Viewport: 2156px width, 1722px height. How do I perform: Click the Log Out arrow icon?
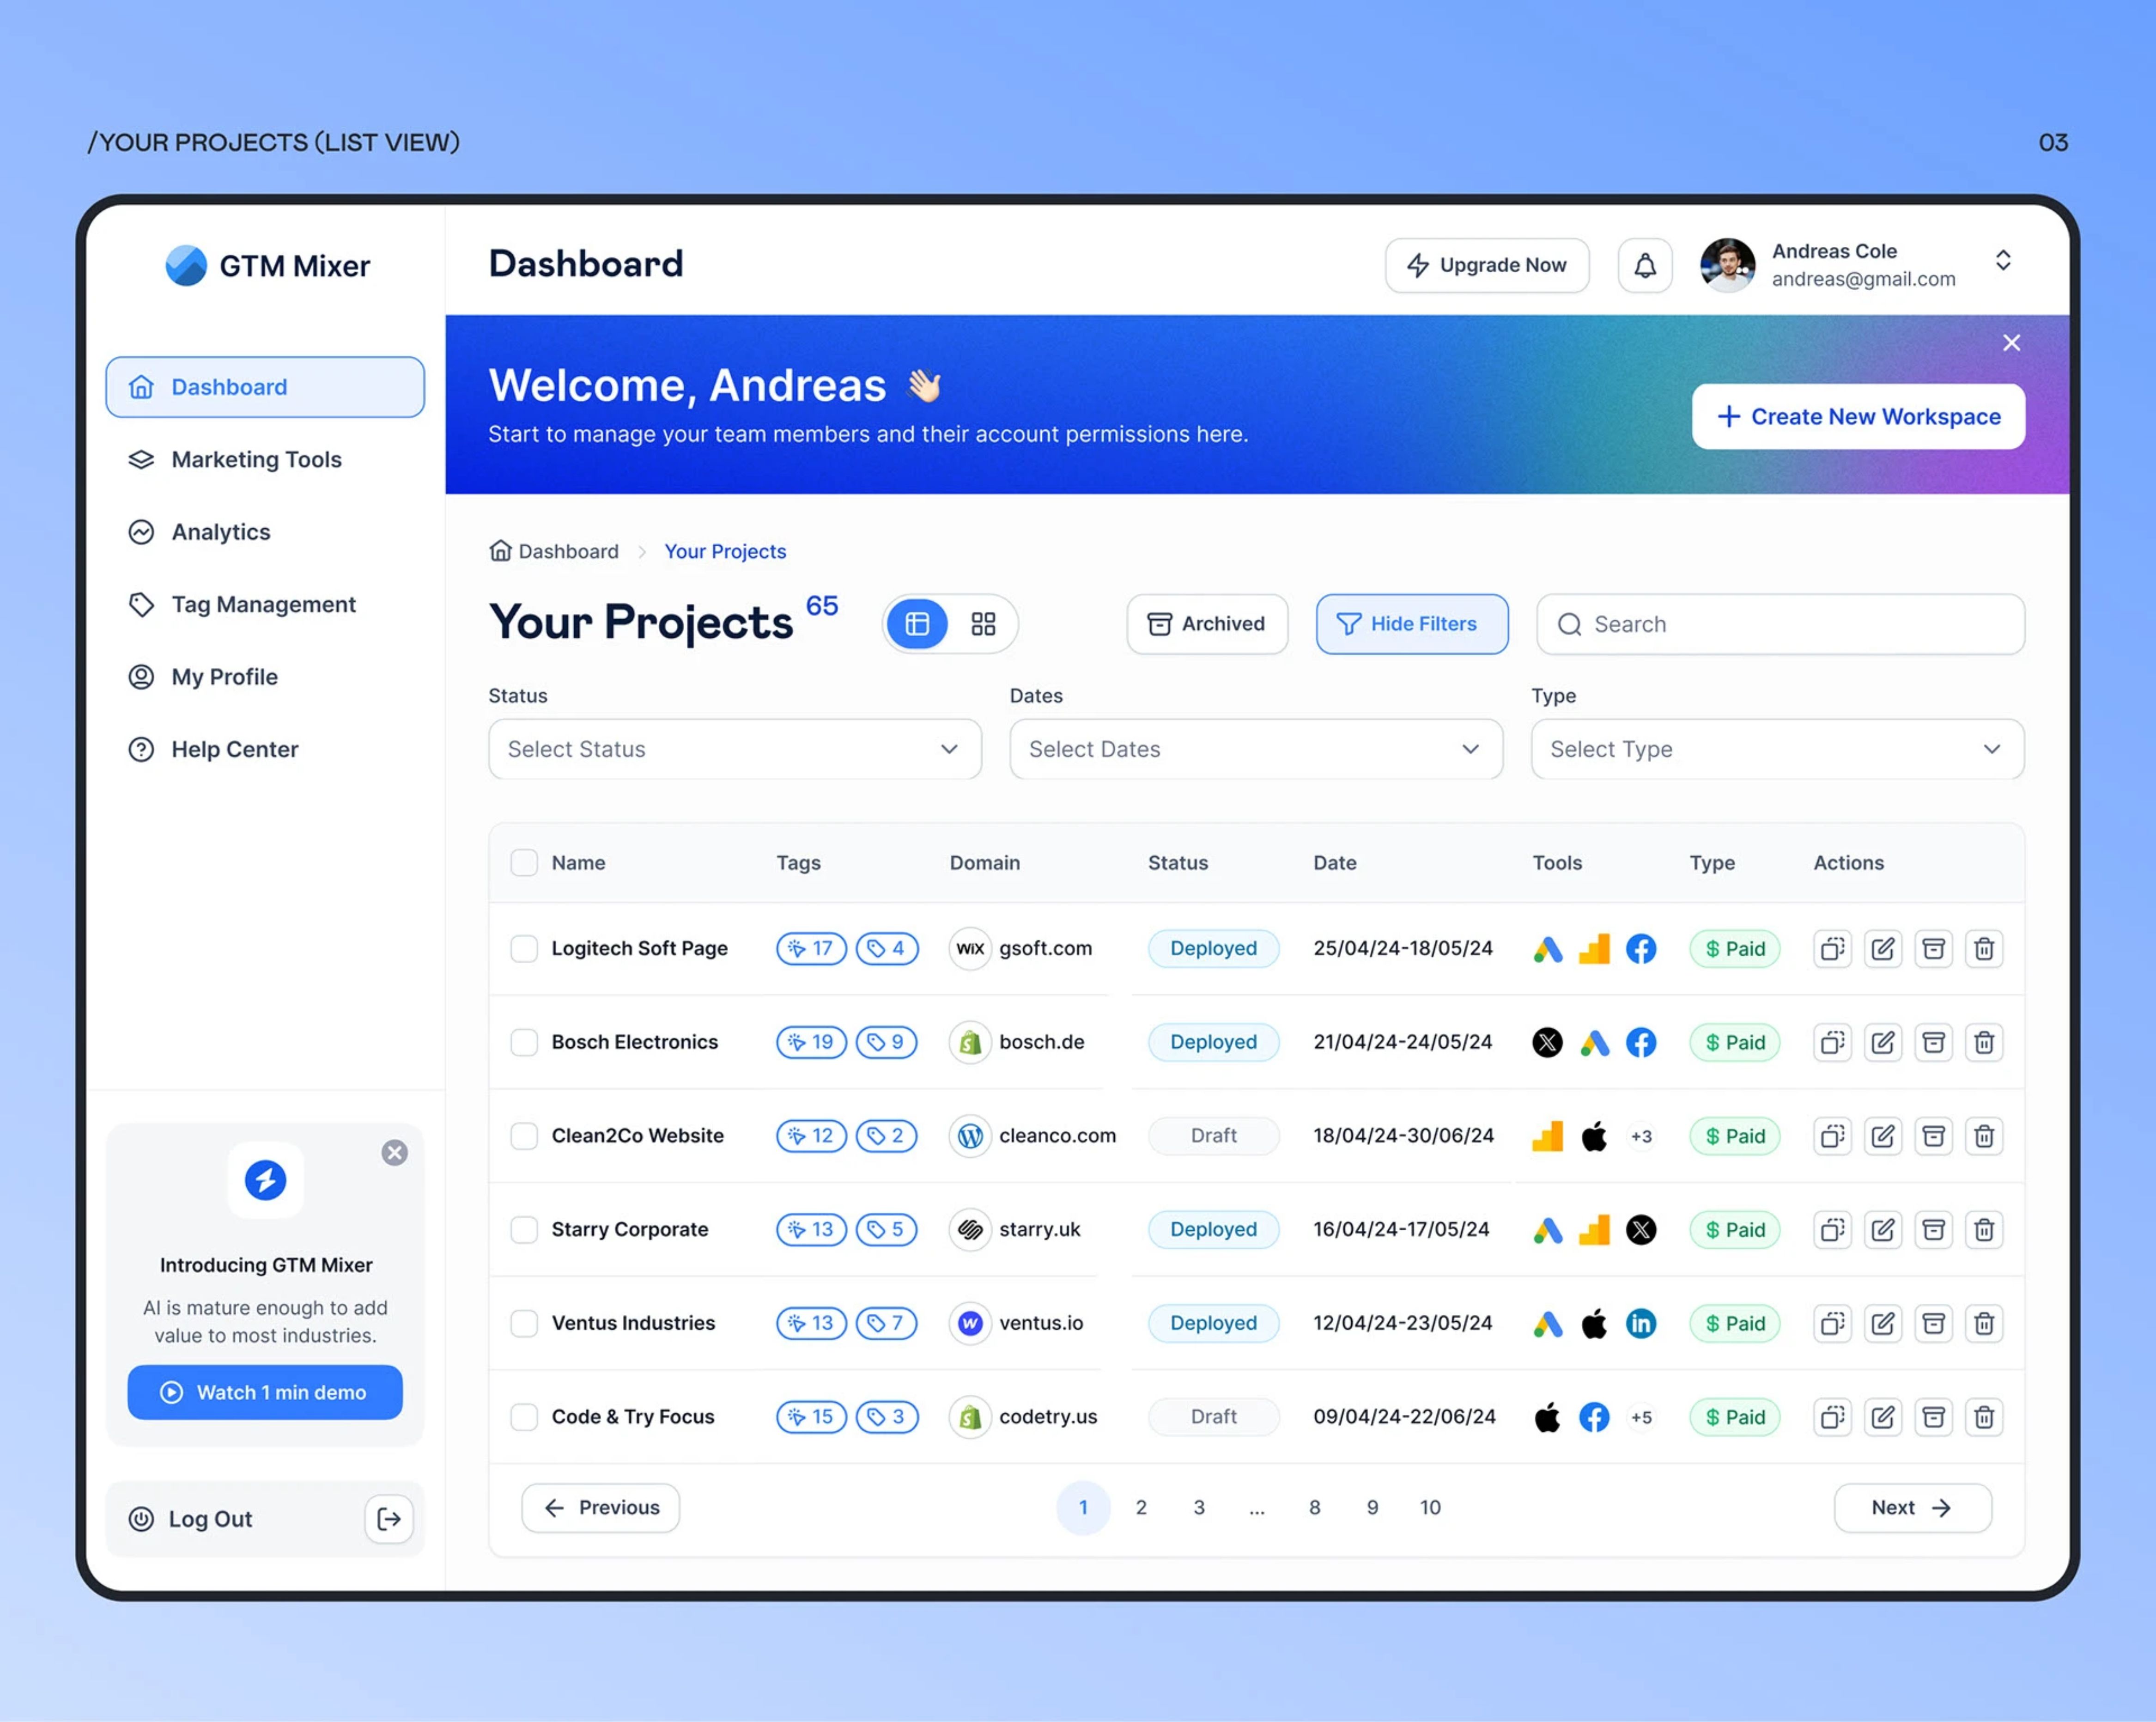389,1519
